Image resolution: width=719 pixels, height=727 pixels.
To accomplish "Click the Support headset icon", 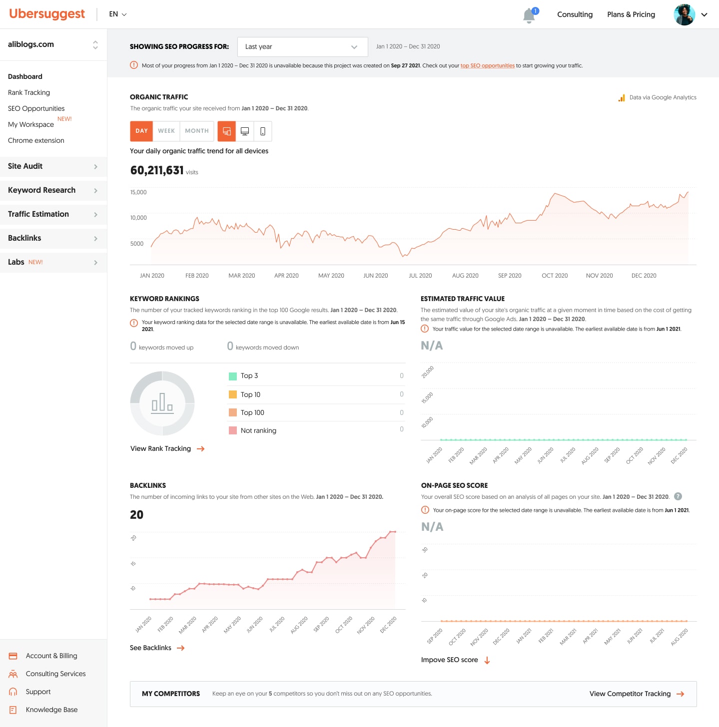I will click(13, 692).
